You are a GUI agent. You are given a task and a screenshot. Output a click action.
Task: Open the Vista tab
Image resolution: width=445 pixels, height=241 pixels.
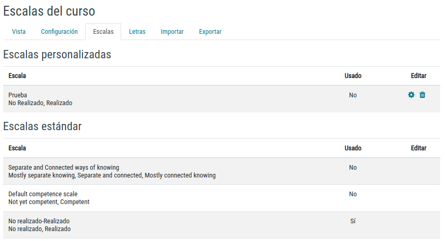(19, 32)
